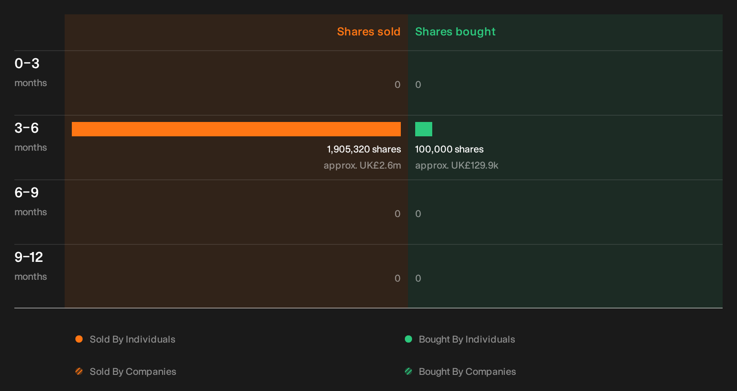This screenshot has height=391, width=737.
Task: Click the approx. UK£2.6m text
Action: [362, 165]
